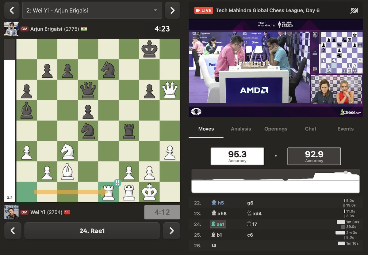368x255 pixels.
Task: Click Arjun Erigaisi's India flag icon
Action: coord(84,29)
